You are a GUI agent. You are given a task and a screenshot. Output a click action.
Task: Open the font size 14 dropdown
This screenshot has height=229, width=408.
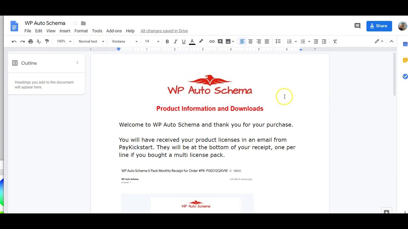(152, 41)
